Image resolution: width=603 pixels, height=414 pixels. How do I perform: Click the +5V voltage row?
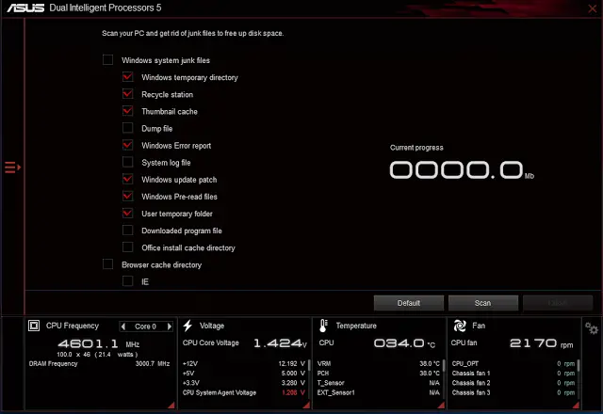(x=244, y=374)
